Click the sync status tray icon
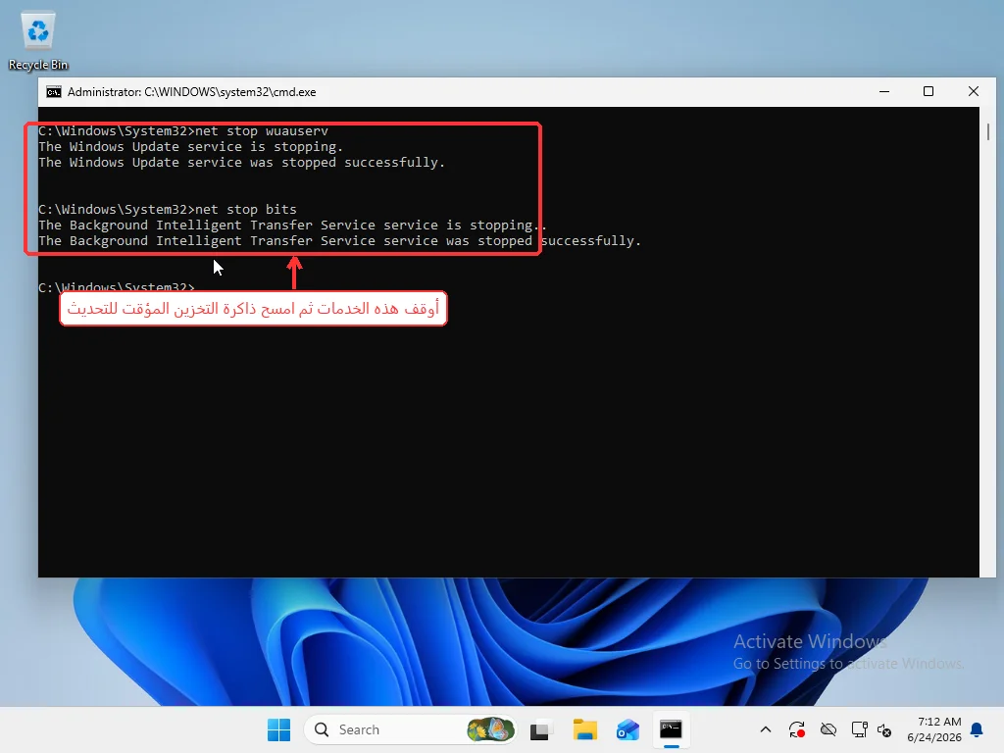This screenshot has width=1004, height=753. (x=796, y=729)
